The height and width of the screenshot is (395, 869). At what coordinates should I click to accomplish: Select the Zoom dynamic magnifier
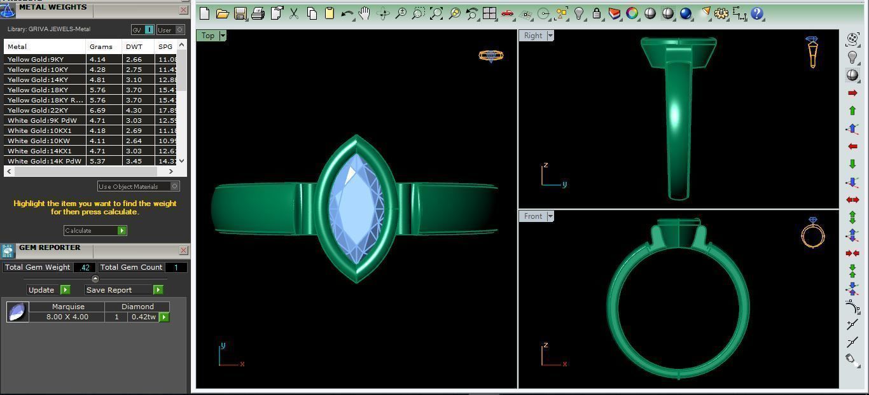(401, 13)
